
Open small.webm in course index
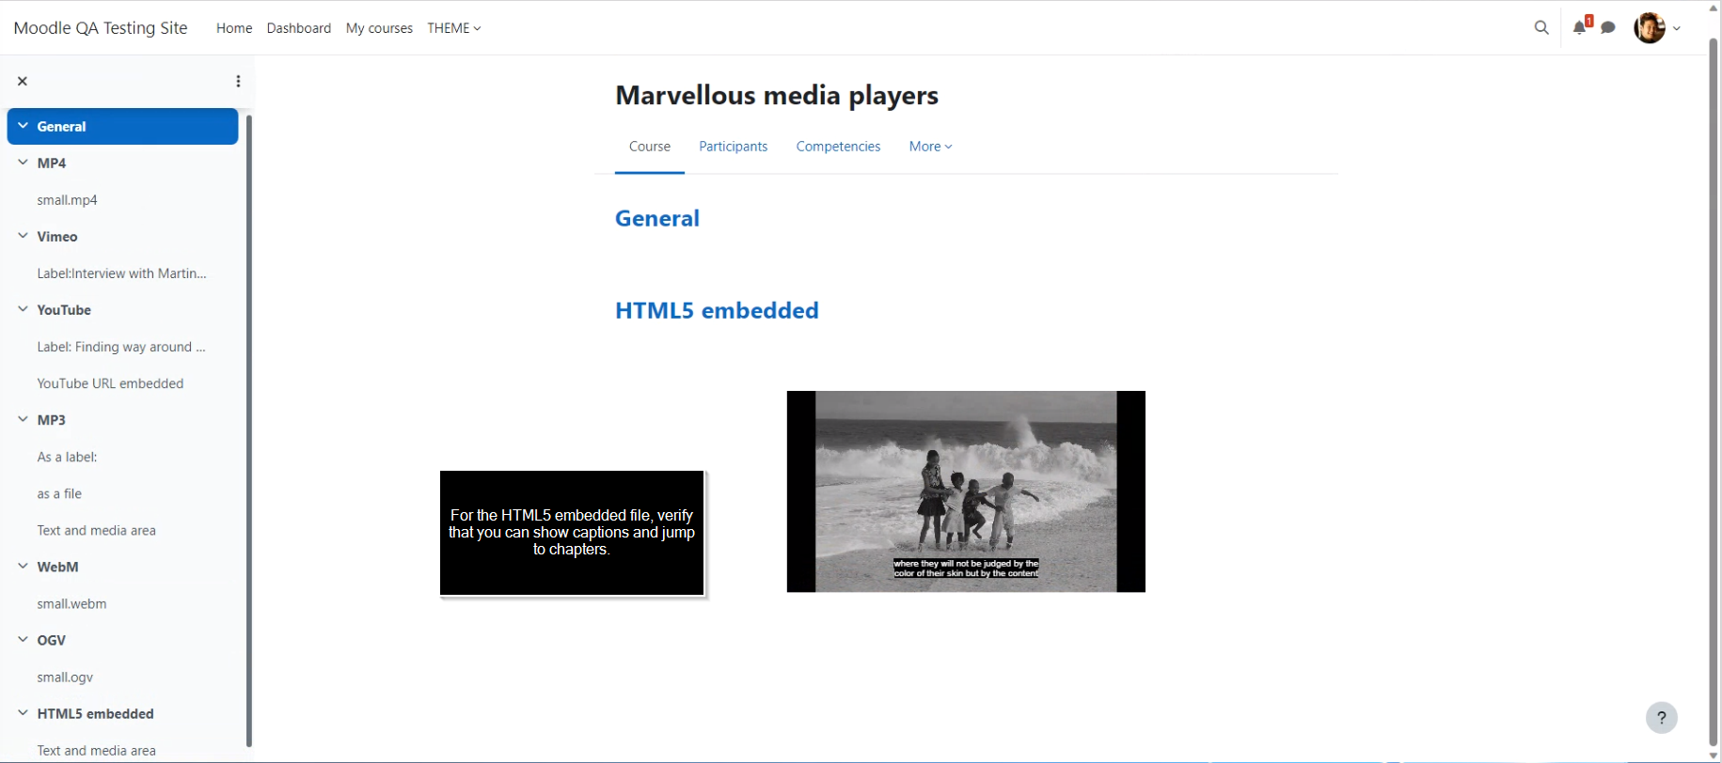click(71, 603)
